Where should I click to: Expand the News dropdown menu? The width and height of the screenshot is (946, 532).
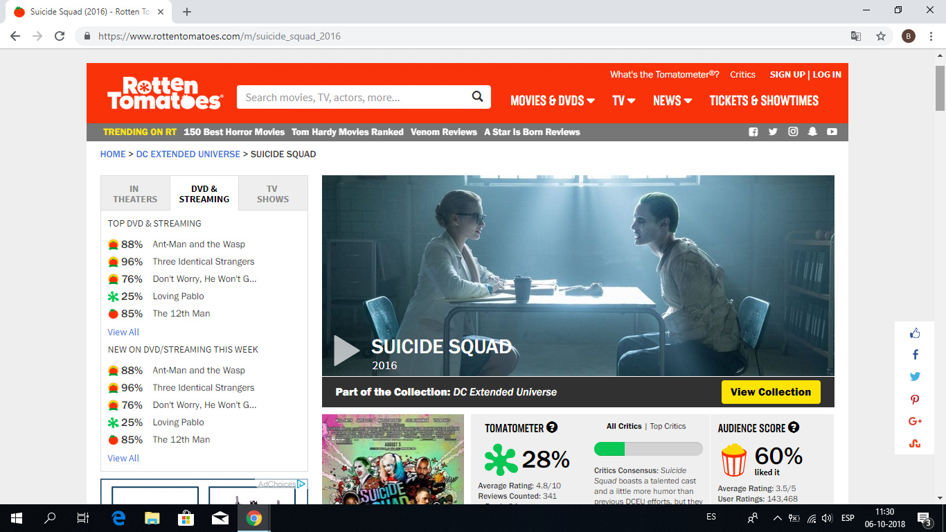tap(672, 100)
